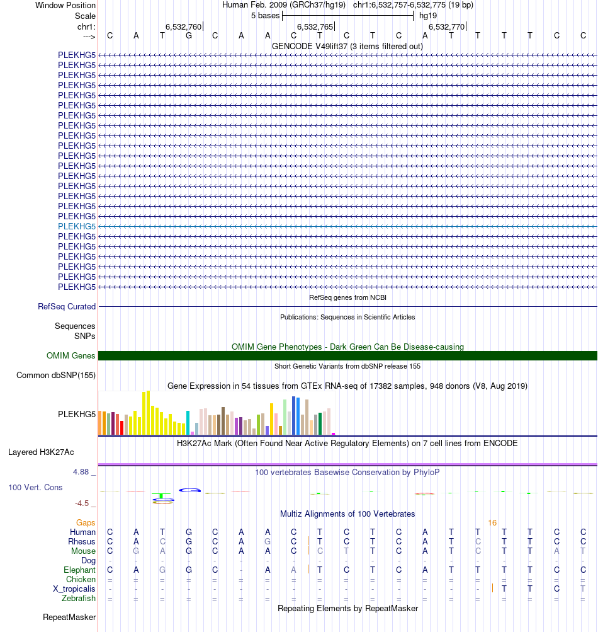Click the 4.88 PhyloP upper scale value

tap(81, 472)
